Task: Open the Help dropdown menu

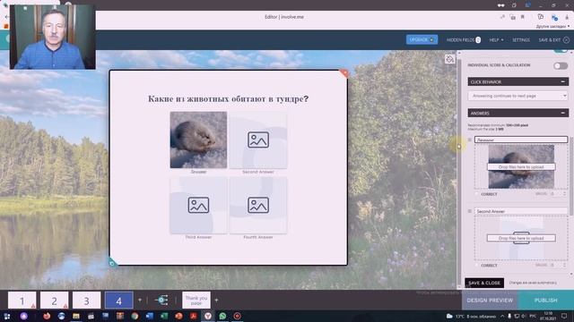Action: pyautogui.click(x=496, y=39)
